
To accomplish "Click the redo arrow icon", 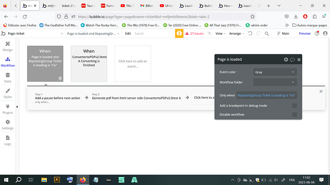I will pos(258,33).
